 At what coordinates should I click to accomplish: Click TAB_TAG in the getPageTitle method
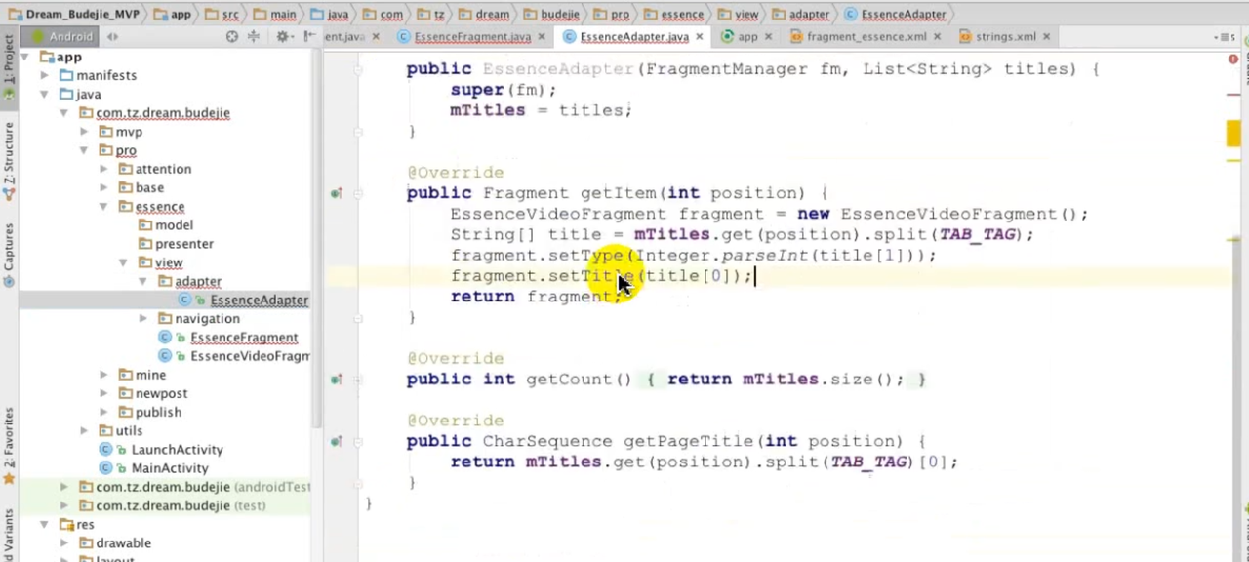click(x=868, y=462)
